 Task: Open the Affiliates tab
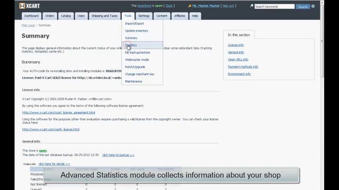[180, 16]
